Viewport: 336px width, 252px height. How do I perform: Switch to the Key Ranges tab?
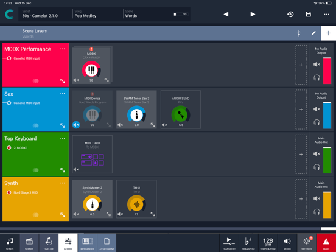tap(87, 243)
